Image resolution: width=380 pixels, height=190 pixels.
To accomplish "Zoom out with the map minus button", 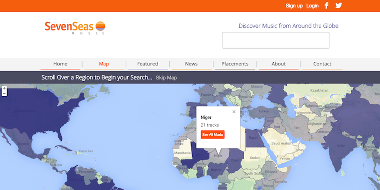I will 4,94.
